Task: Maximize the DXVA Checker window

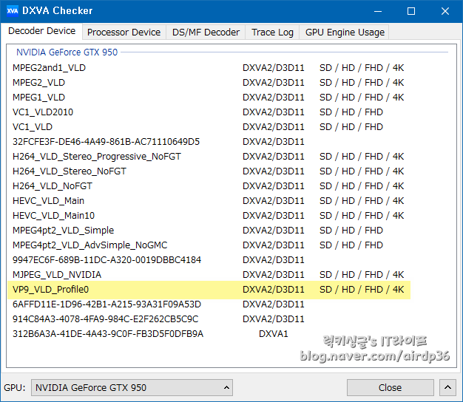Action: 411,11
